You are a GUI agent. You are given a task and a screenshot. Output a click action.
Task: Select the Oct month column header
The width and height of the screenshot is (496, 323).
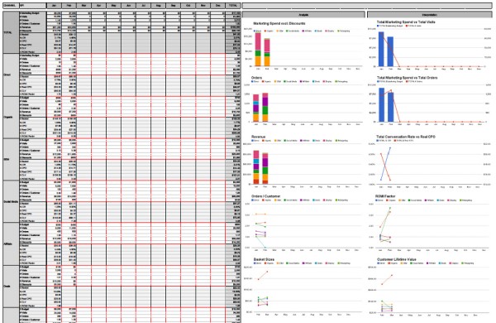[188, 6]
